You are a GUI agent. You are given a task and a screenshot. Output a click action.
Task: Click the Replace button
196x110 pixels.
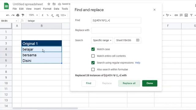pos(107,83)
